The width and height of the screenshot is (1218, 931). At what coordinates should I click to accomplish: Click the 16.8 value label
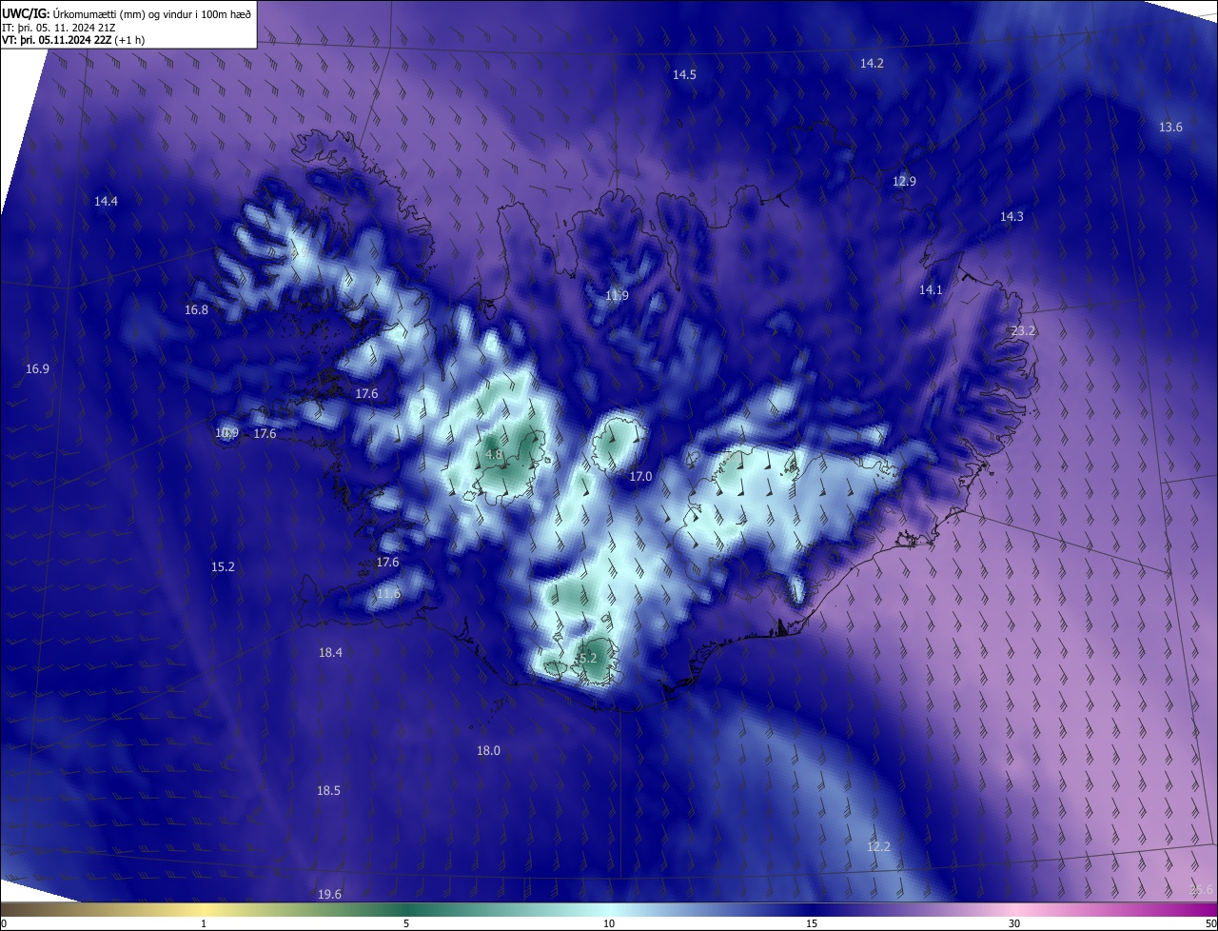[196, 309]
